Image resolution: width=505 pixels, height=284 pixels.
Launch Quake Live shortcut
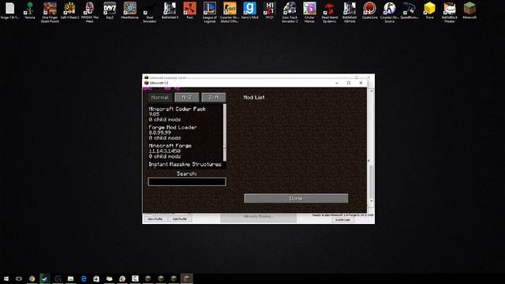369,10
